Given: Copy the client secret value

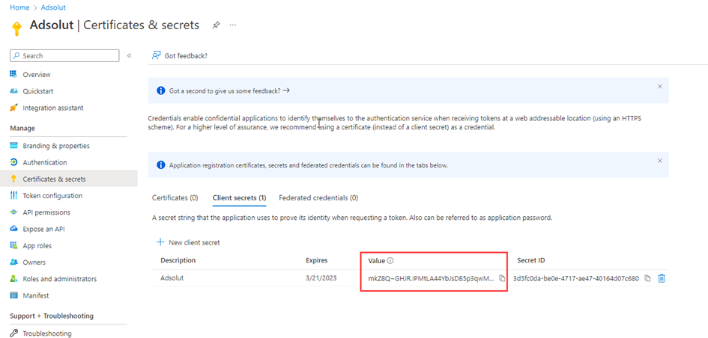Looking at the screenshot, I should coord(502,279).
